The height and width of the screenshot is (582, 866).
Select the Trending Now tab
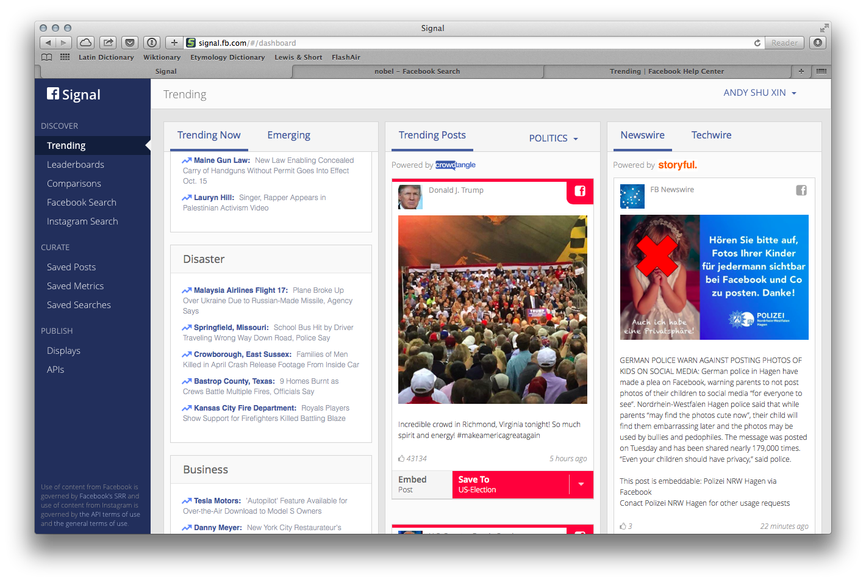[209, 135]
